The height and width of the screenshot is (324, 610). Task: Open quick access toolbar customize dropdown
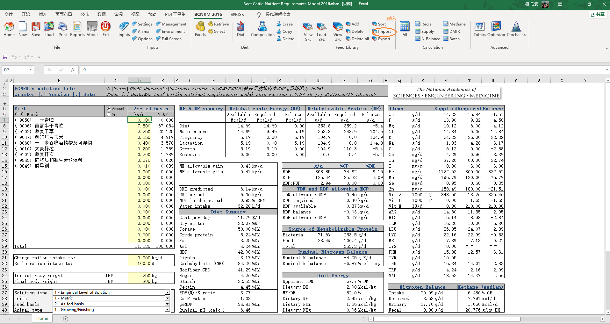pos(39,57)
